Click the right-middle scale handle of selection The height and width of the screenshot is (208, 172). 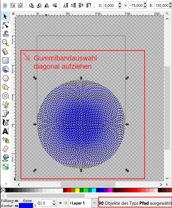coord(127,124)
